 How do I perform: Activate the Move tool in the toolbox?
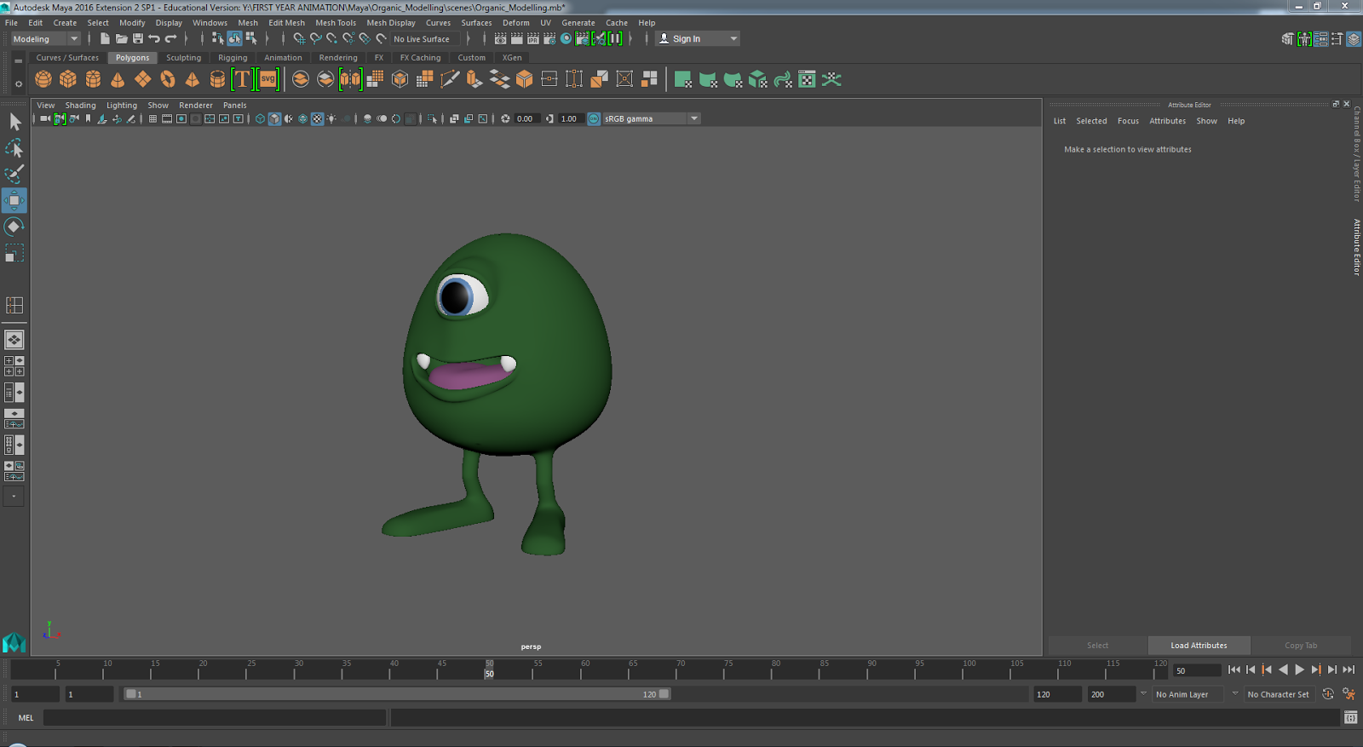[14, 200]
